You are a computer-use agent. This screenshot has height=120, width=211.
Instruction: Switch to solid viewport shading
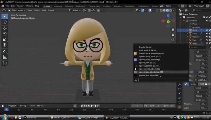pyautogui.click(x=164, y=10)
